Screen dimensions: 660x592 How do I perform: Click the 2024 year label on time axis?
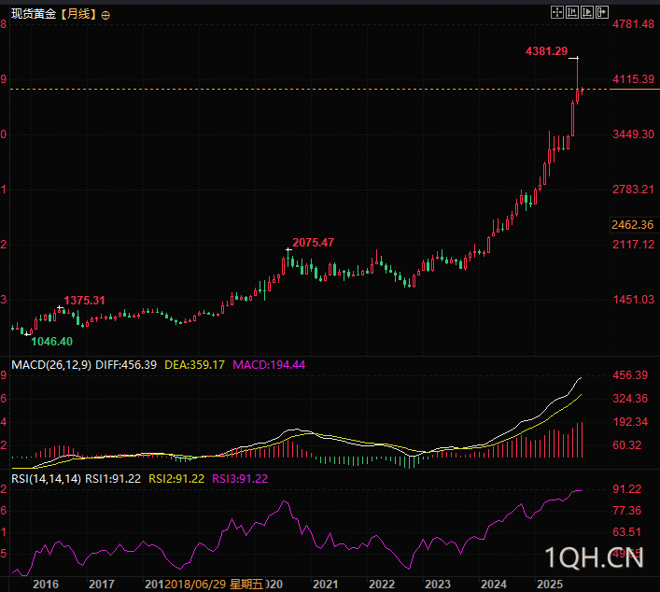pos(493,584)
